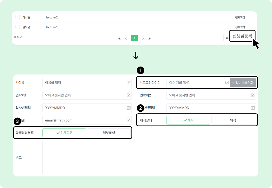This screenshot has height=188, width=272.
Task: Open calendar icon in right date field
Action: (253, 108)
